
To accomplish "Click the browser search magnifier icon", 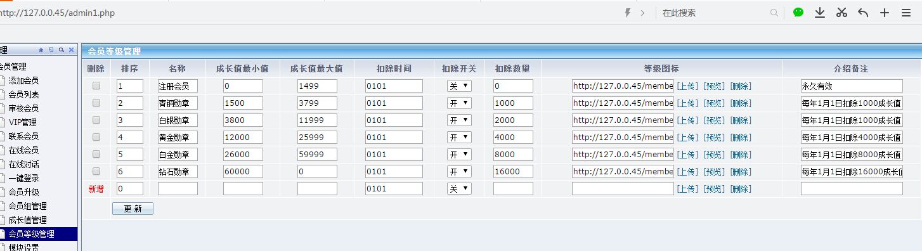I will (x=774, y=13).
